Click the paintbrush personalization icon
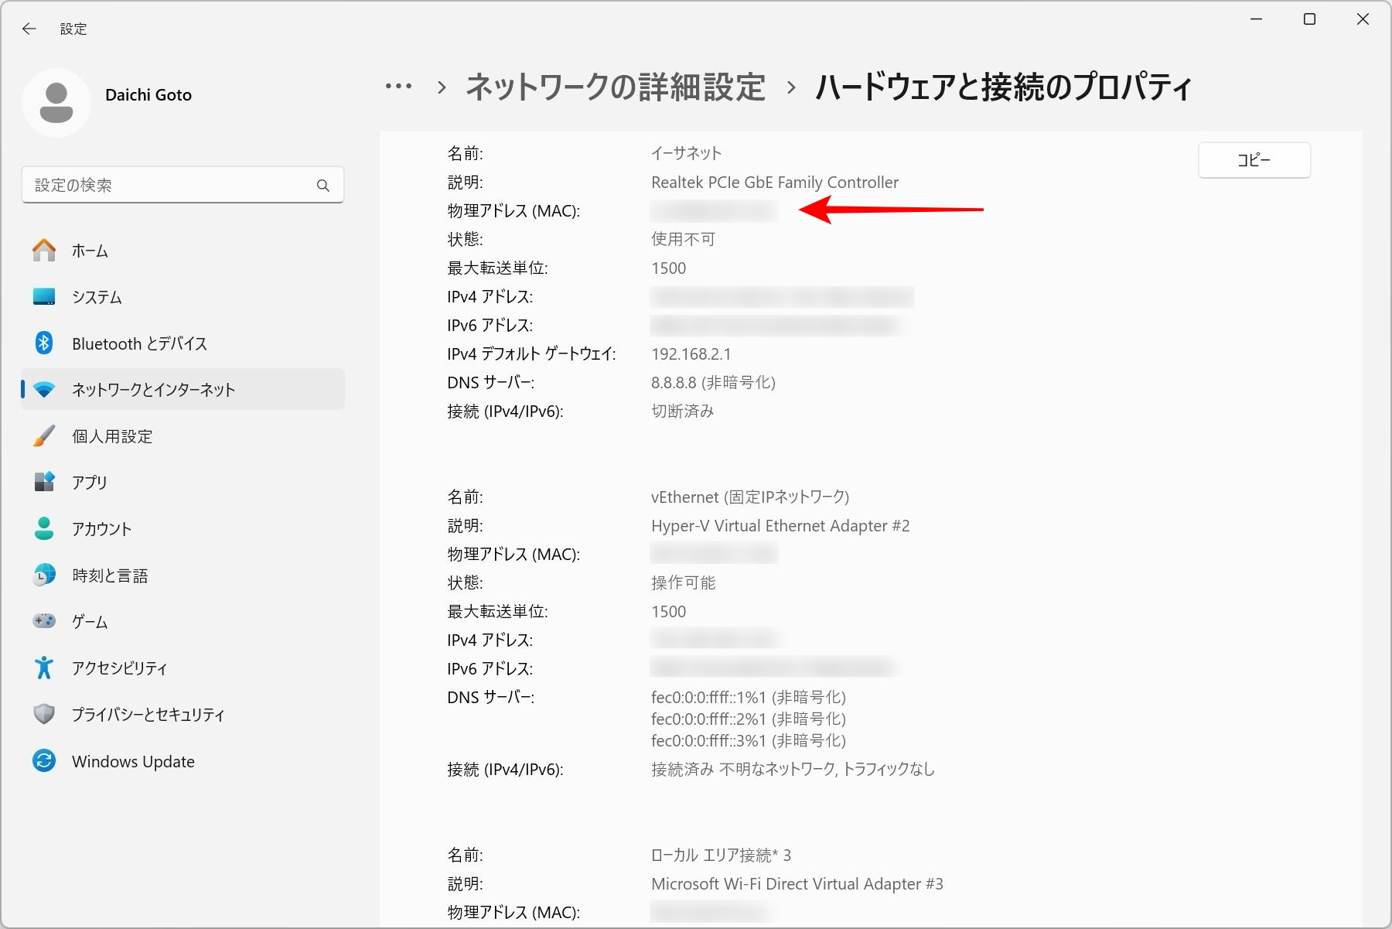This screenshot has height=929, width=1392. pyautogui.click(x=44, y=435)
